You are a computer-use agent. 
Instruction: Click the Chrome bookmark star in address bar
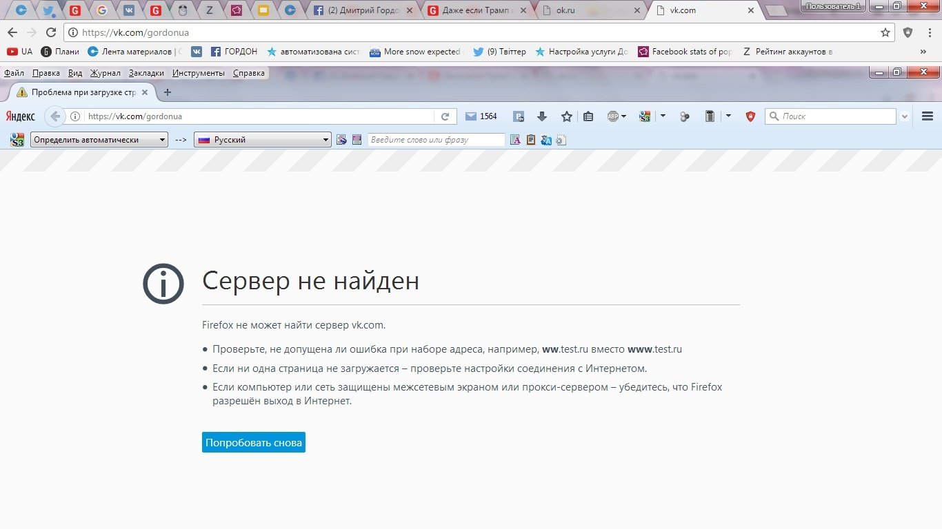[885, 32]
